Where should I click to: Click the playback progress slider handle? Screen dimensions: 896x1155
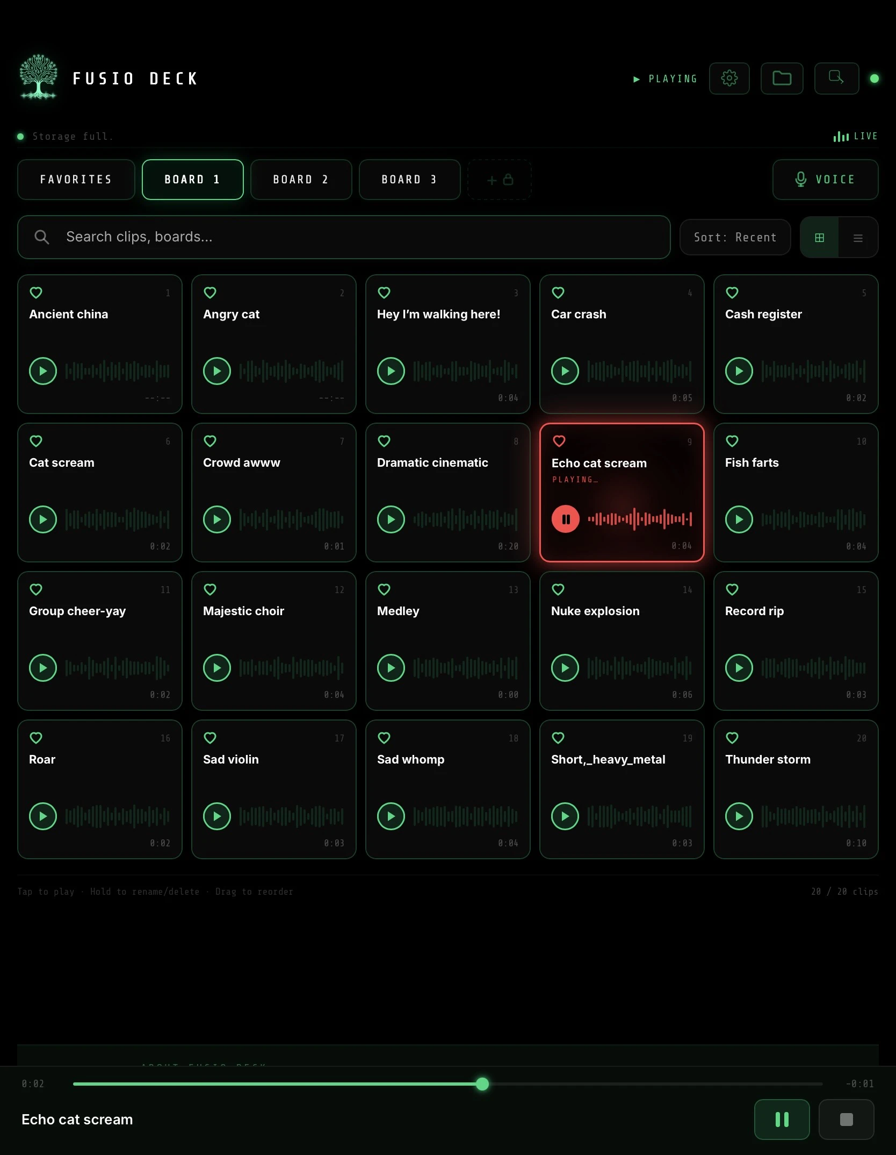pyautogui.click(x=482, y=1084)
